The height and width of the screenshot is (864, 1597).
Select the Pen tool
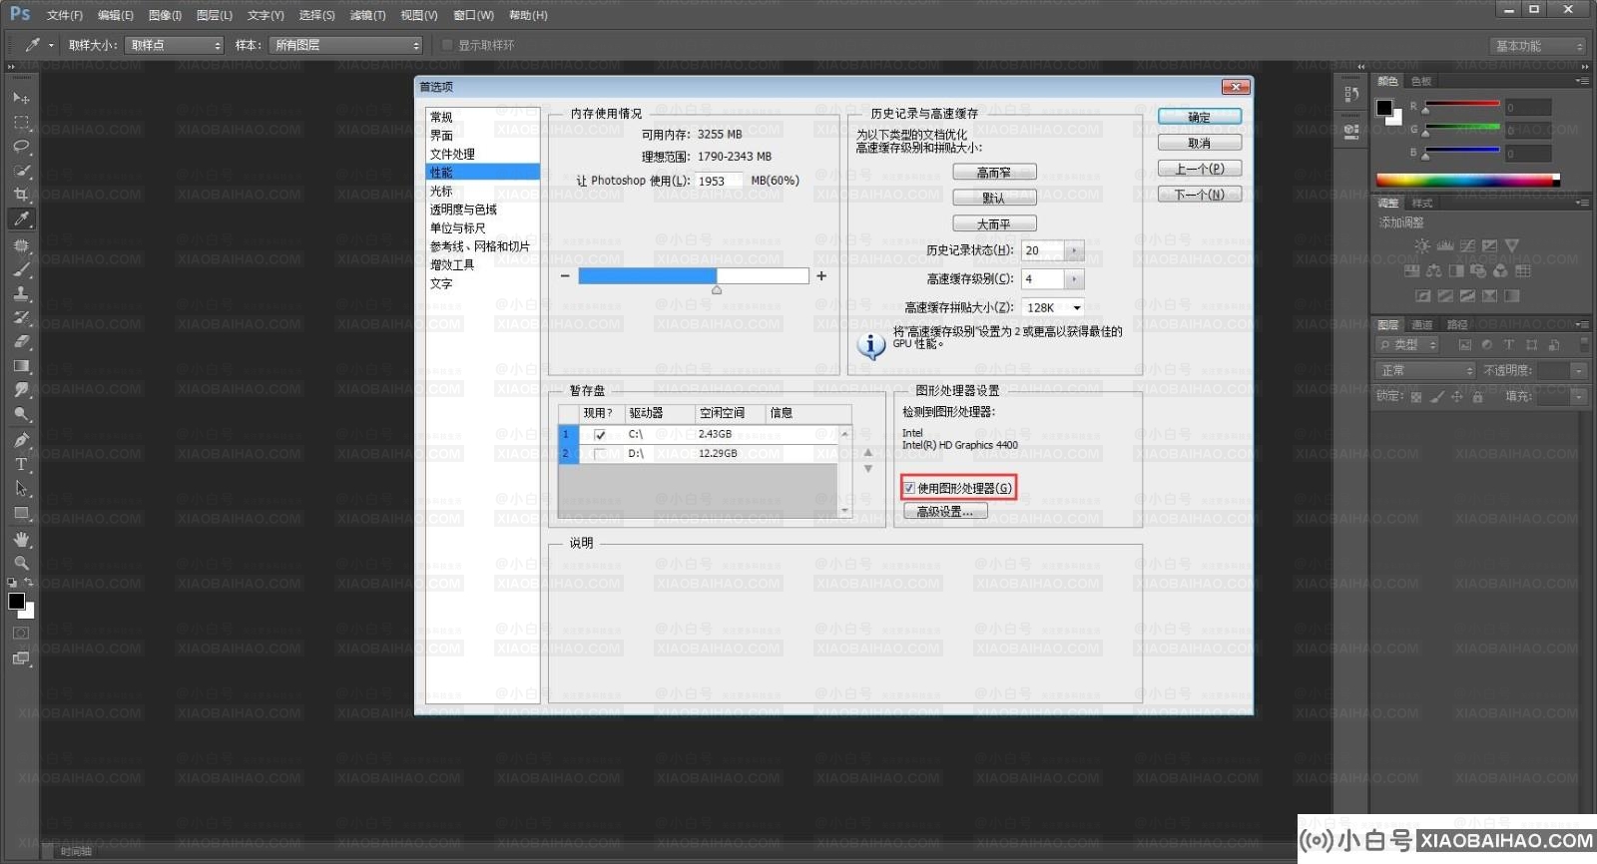[21, 440]
